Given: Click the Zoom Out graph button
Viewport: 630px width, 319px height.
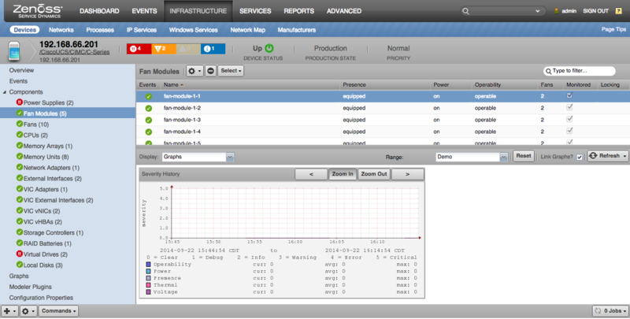Looking at the screenshot, I should (373, 174).
